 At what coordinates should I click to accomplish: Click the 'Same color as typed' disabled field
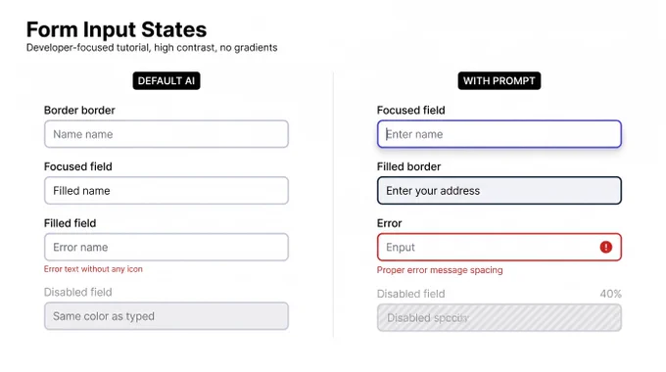166,316
